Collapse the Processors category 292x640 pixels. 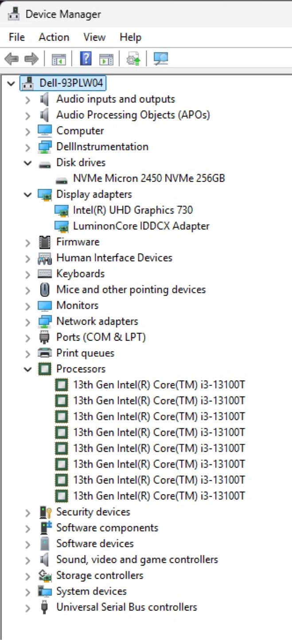click(28, 369)
